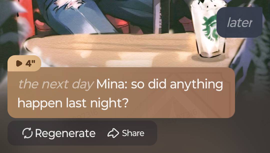Tap "happen last night?" message line

(x=73, y=103)
